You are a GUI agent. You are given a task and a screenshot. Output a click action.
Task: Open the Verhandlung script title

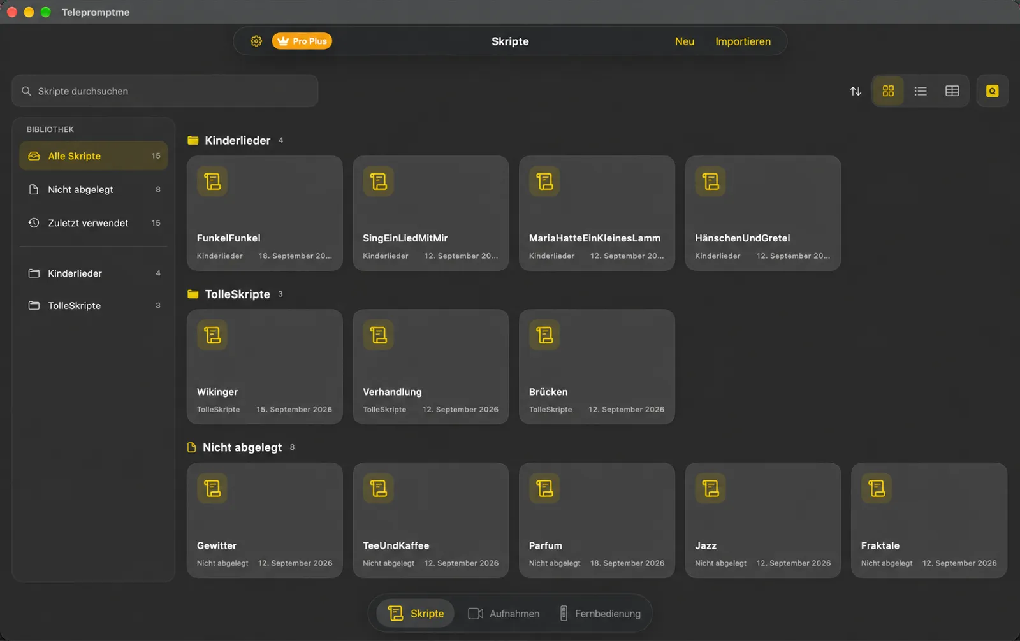tap(393, 392)
